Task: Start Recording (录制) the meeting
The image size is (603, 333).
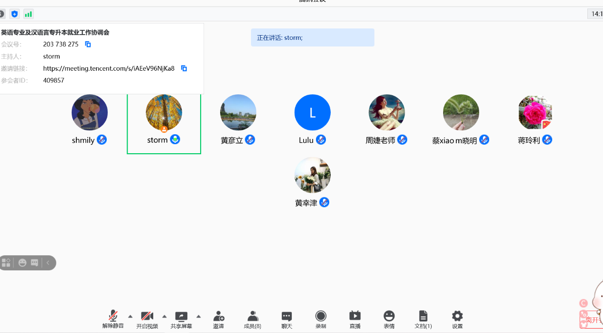Action: pos(321,316)
